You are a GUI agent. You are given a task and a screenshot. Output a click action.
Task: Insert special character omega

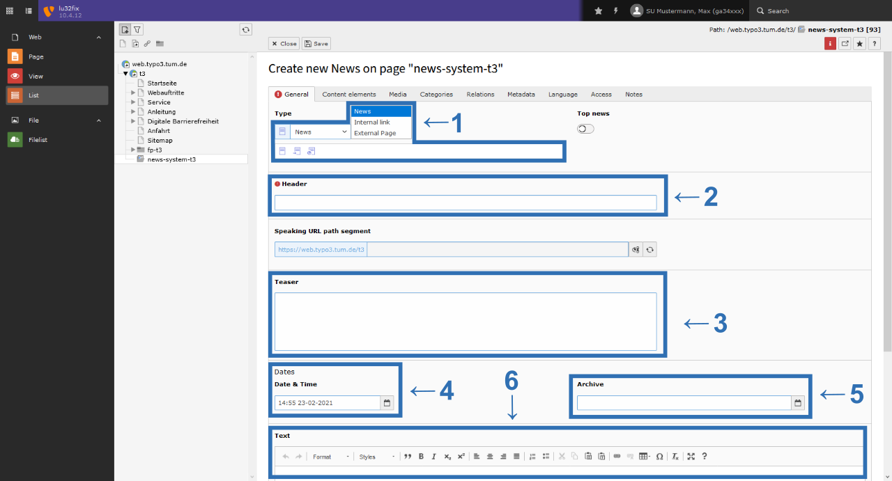click(660, 457)
